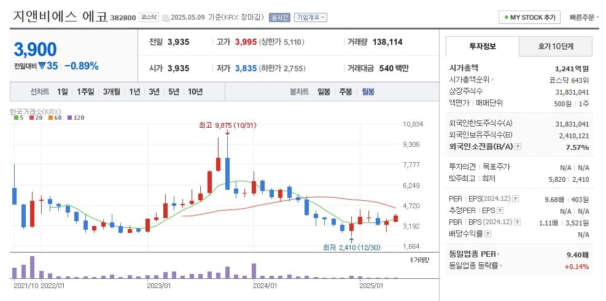
Task: Click the 거래량 legend in volume chart
Action: click(420, 260)
